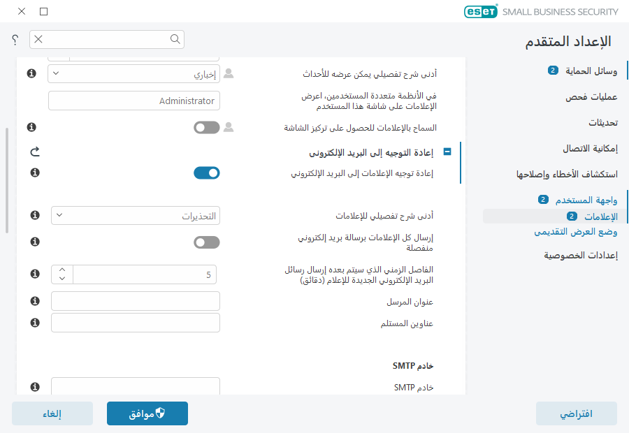Image resolution: width=629 pixels, height=433 pixels.
Task: Click info icon for أدنى شرح تفصيلي للأحداث
Action: pyautogui.click(x=31, y=73)
